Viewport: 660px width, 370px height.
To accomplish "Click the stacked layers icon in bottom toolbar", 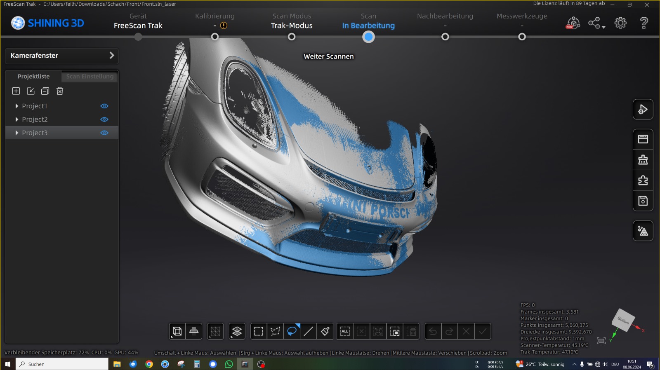I will click(237, 331).
